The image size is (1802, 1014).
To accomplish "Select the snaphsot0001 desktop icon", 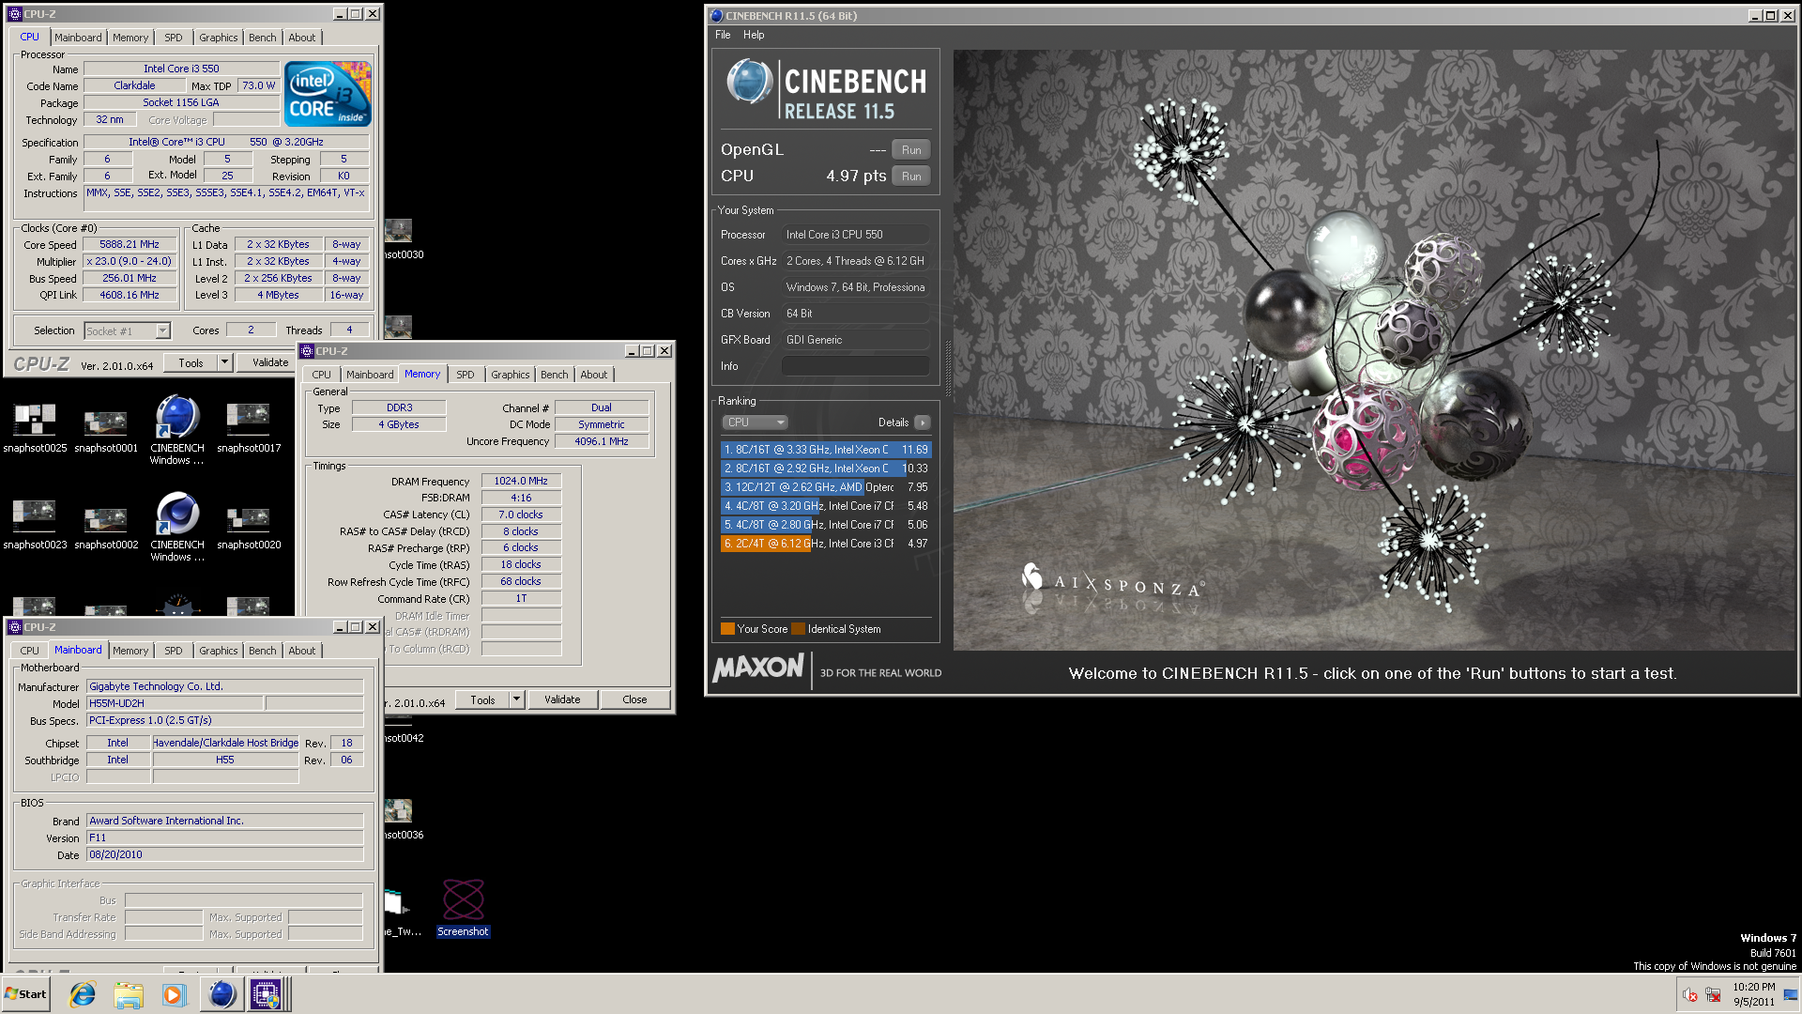I will coord(106,427).
